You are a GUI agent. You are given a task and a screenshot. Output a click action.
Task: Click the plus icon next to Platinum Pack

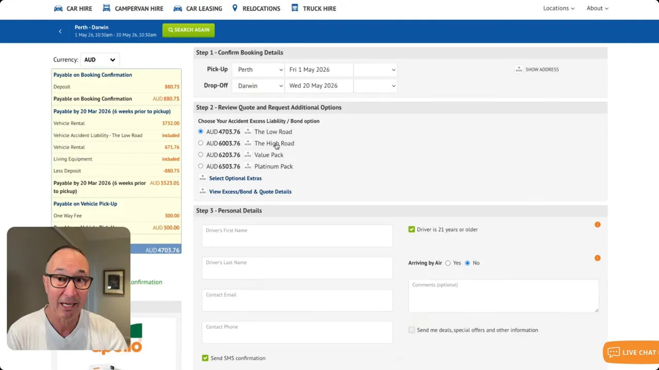[x=248, y=166]
